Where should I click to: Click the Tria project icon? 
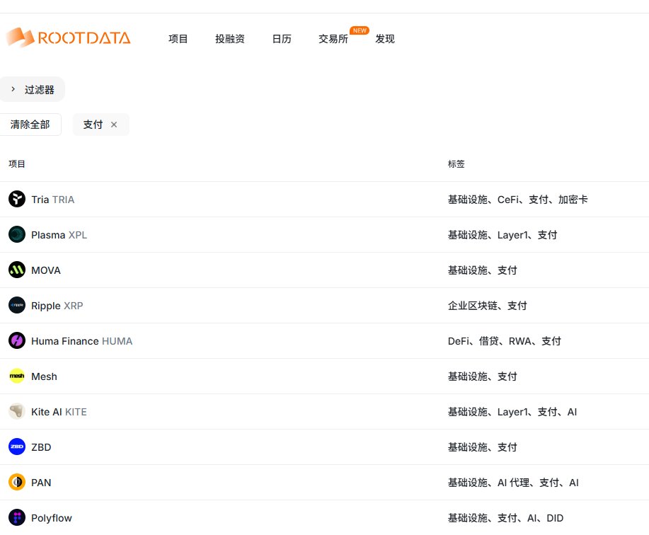(x=17, y=200)
